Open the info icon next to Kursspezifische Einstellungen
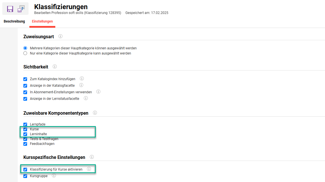This screenshot has width=325, height=182. point(92,157)
